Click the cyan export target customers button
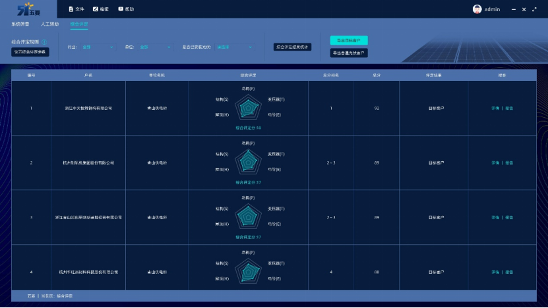 [x=349, y=40]
